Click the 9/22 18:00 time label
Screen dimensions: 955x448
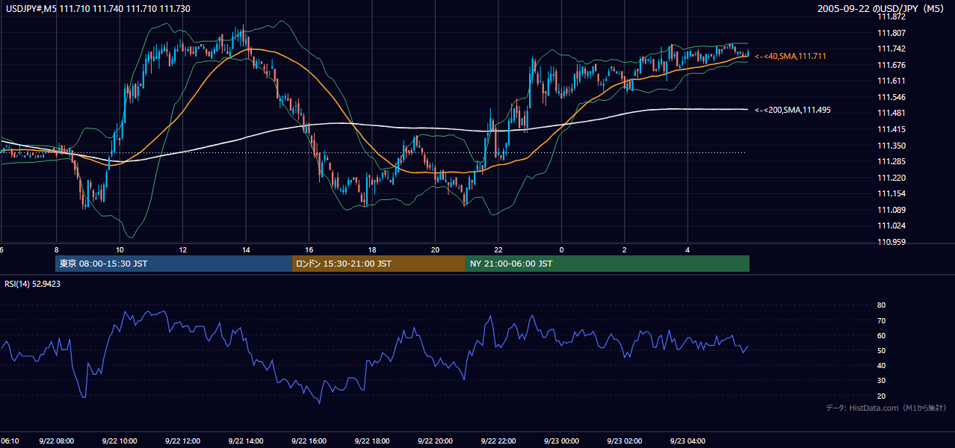[372, 441]
